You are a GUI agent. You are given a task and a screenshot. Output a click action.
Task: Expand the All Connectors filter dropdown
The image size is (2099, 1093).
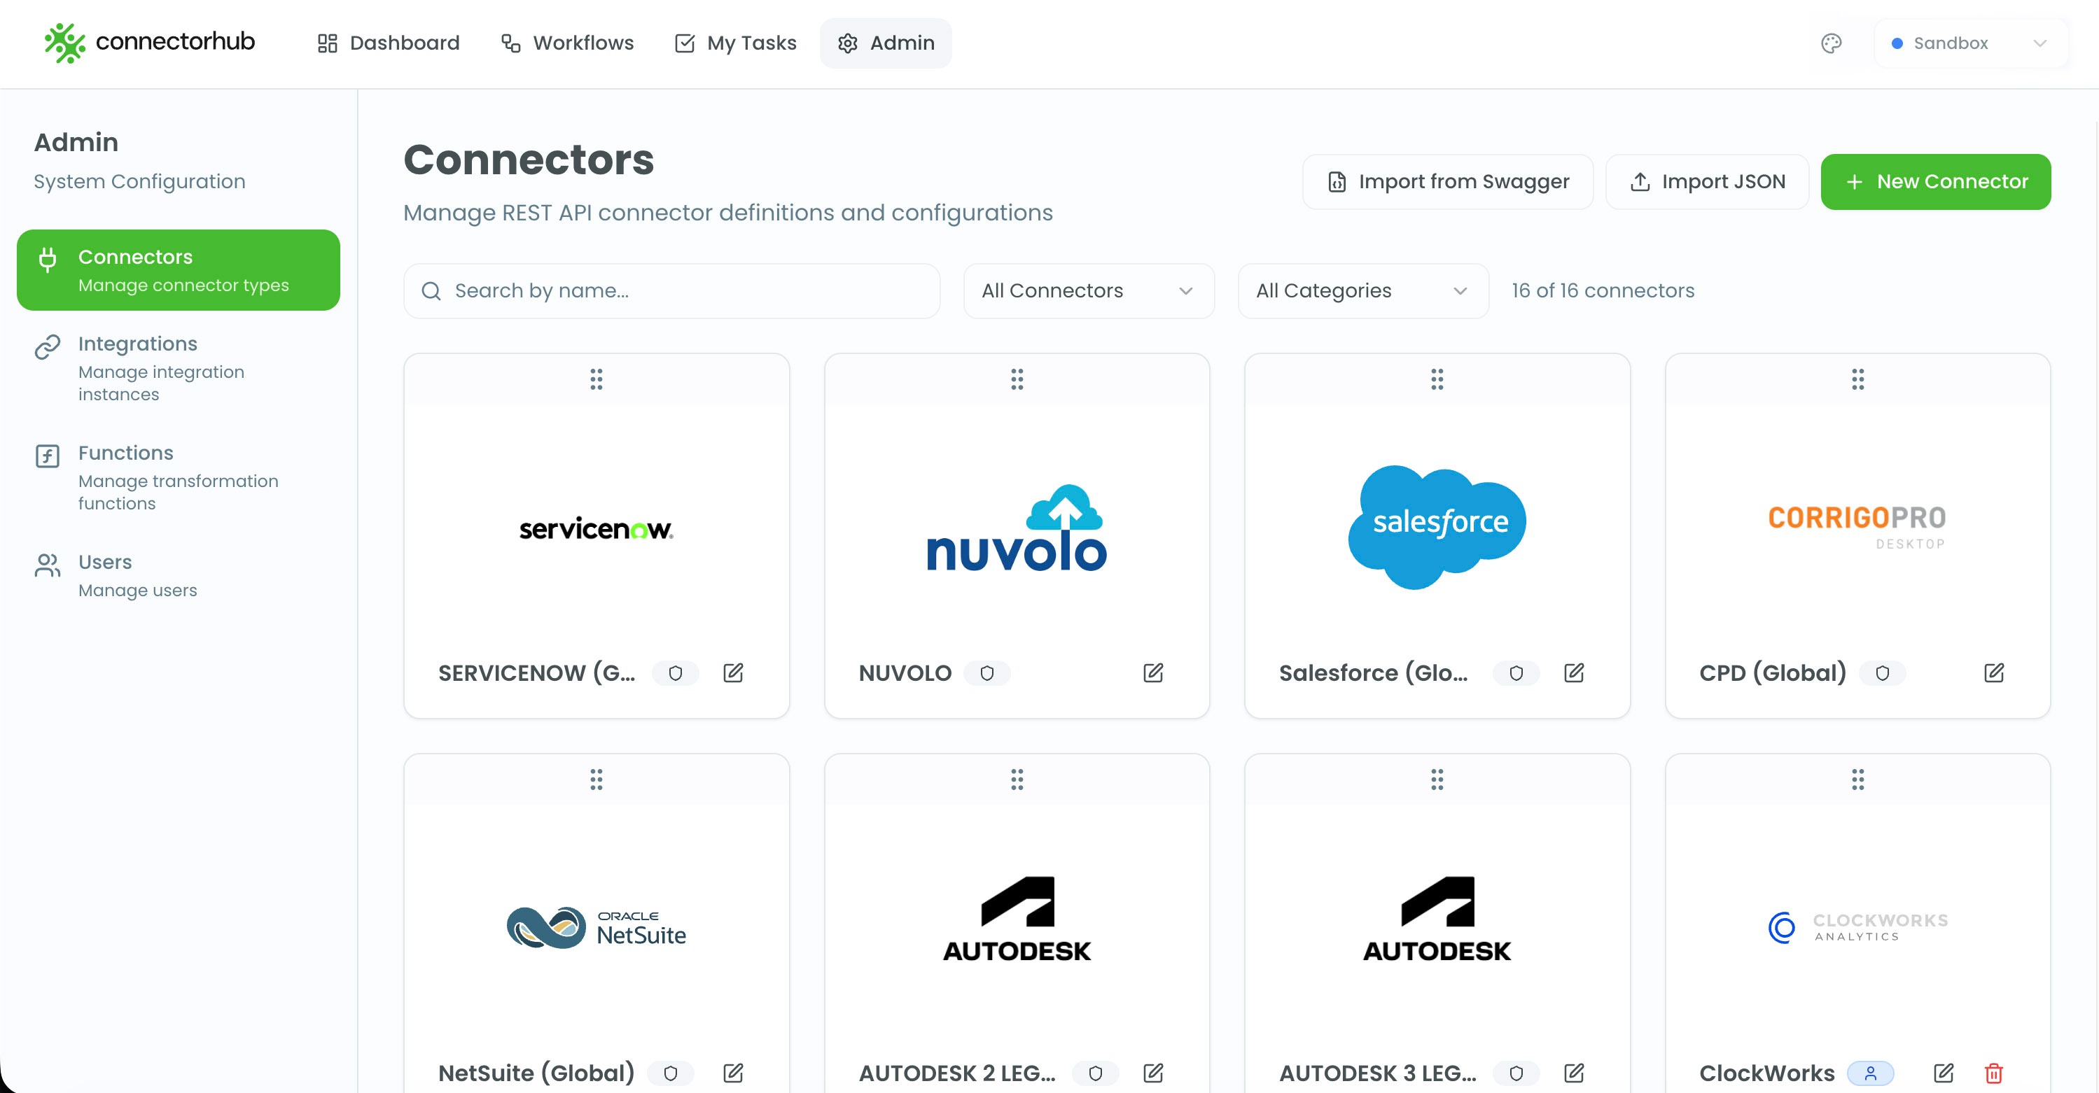(x=1088, y=291)
